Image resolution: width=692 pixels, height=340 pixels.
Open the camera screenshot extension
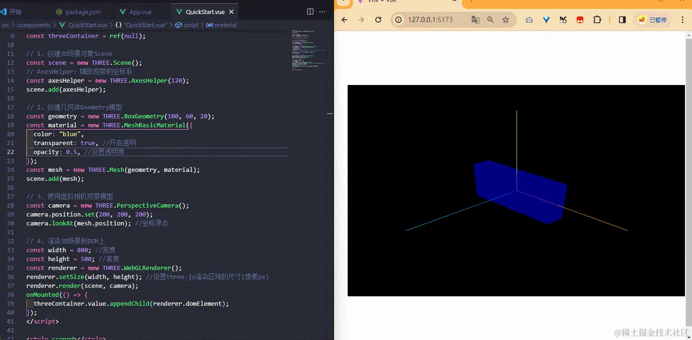[529, 20]
